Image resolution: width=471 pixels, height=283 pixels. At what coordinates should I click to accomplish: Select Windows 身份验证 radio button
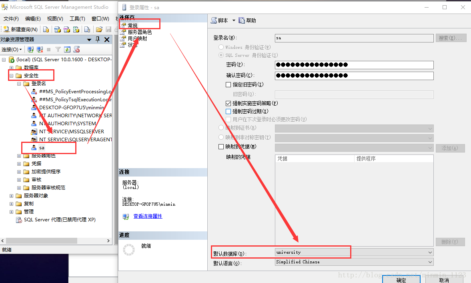(x=221, y=47)
